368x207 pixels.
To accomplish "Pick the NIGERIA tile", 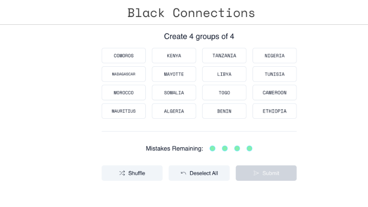I will click(274, 56).
